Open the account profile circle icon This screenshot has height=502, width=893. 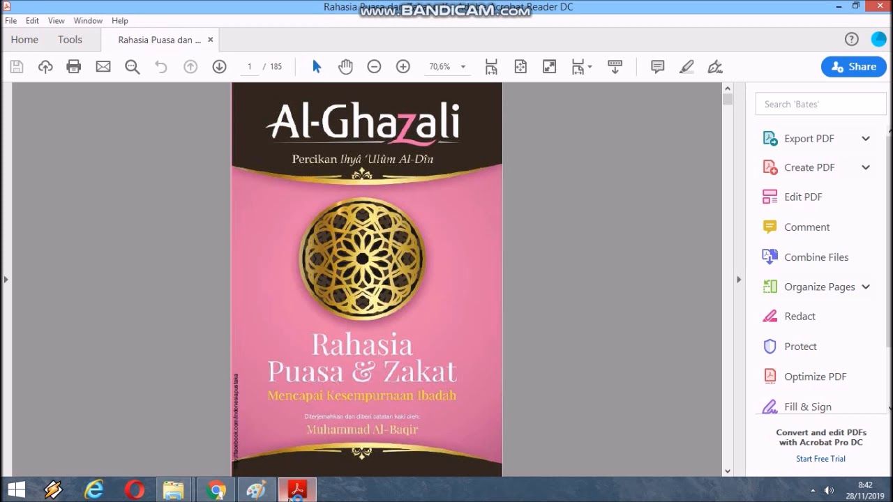[x=879, y=40]
